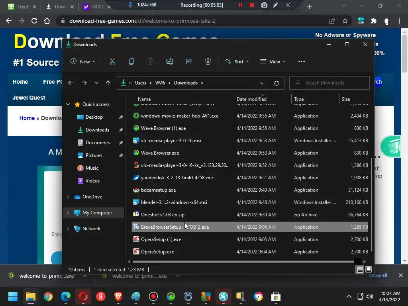Go up one folder level arrow
The image size is (408, 306).
coord(108,83)
